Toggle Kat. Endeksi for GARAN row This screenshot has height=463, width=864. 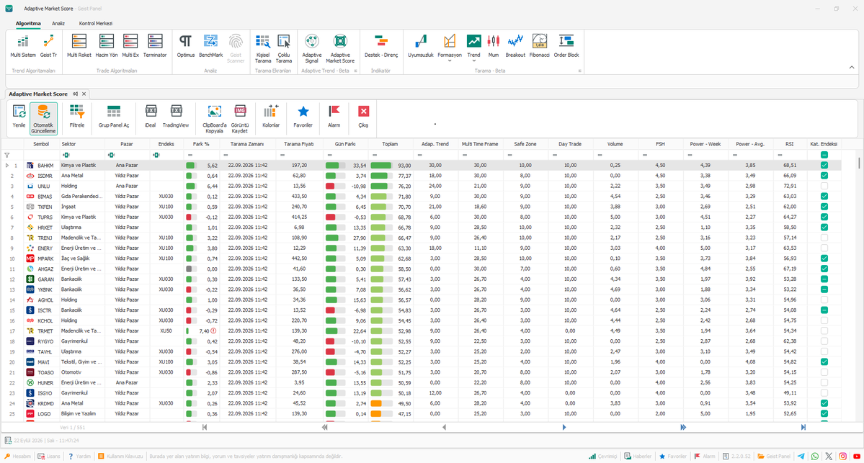point(824,279)
